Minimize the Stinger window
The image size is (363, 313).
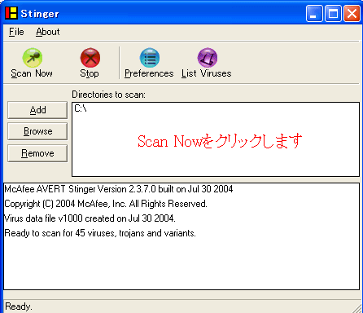pyautogui.click(x=314, y=13)
